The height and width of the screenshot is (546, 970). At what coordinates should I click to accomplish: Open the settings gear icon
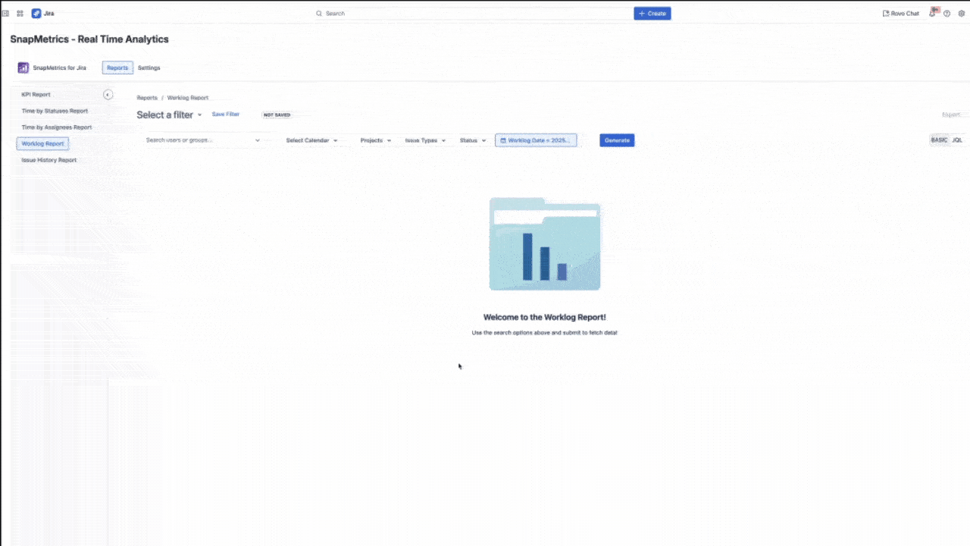962,14
